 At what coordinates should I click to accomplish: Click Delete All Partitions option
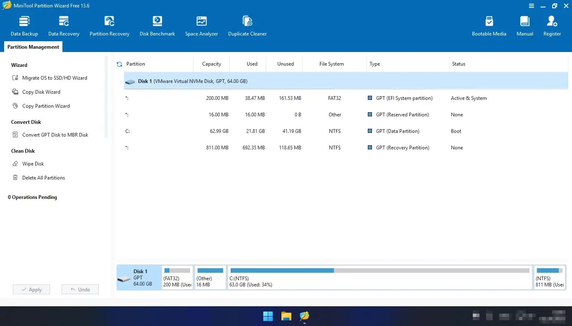point(43,178)
